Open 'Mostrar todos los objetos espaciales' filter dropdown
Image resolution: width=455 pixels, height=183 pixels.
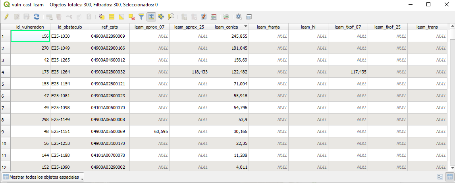(x=43, y=177)
